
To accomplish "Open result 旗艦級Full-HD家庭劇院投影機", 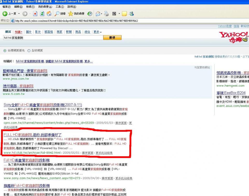I will pos(27,186).
